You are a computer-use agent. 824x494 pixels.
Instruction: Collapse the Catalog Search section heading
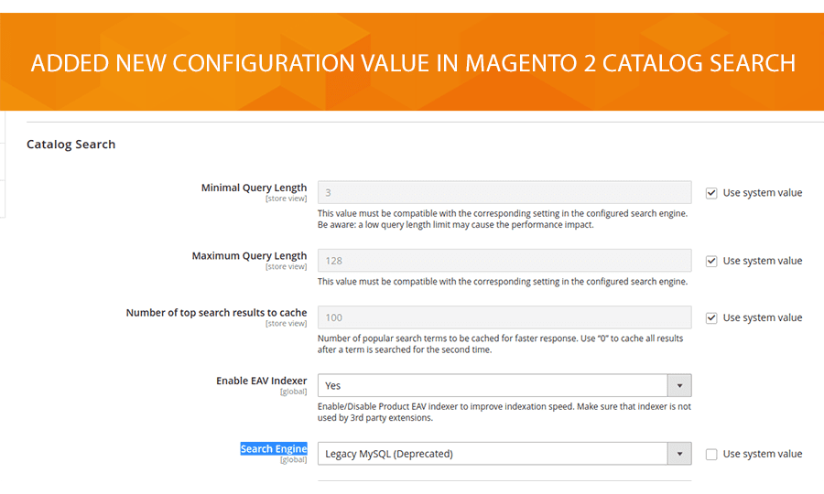coord(70,144)
